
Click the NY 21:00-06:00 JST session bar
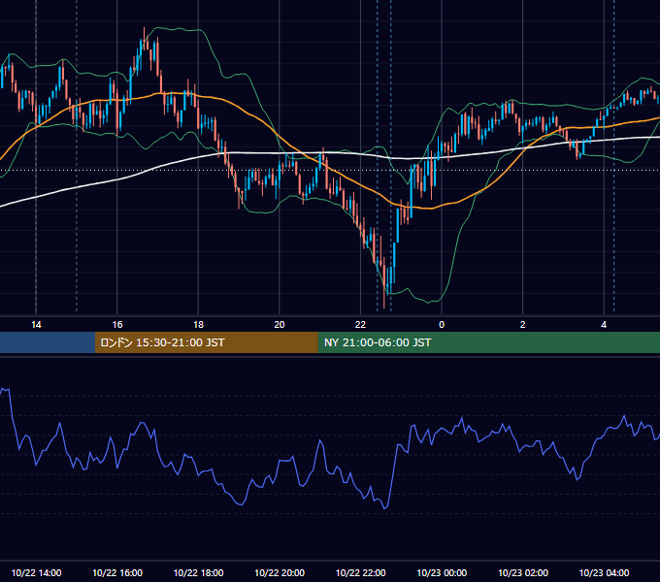[x=488, y=342]
